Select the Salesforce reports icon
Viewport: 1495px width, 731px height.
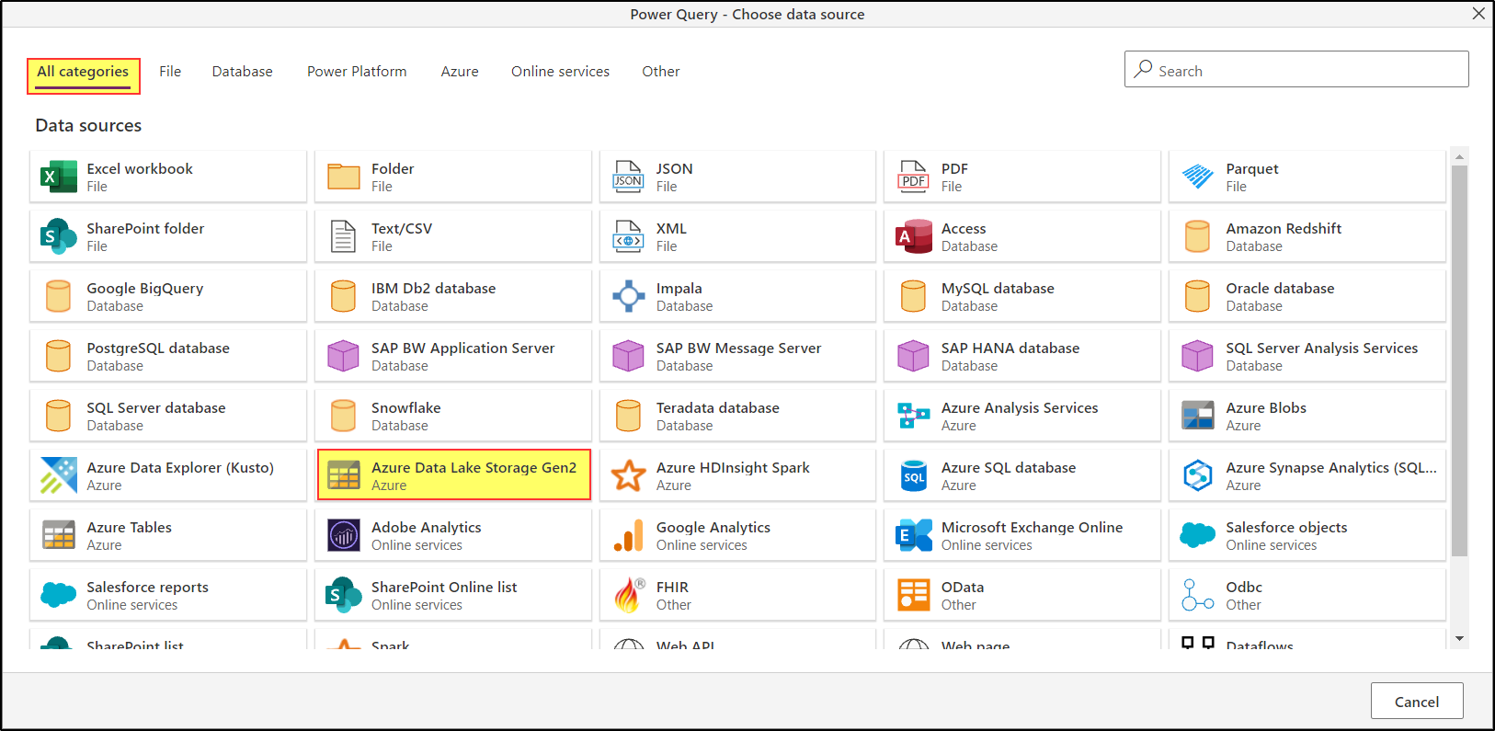click(x=59, y=595)
